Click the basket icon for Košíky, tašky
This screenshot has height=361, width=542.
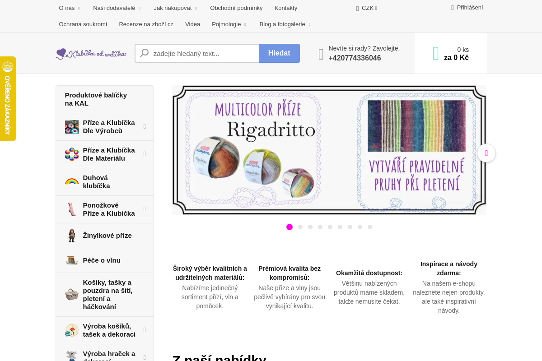(71, 295)
